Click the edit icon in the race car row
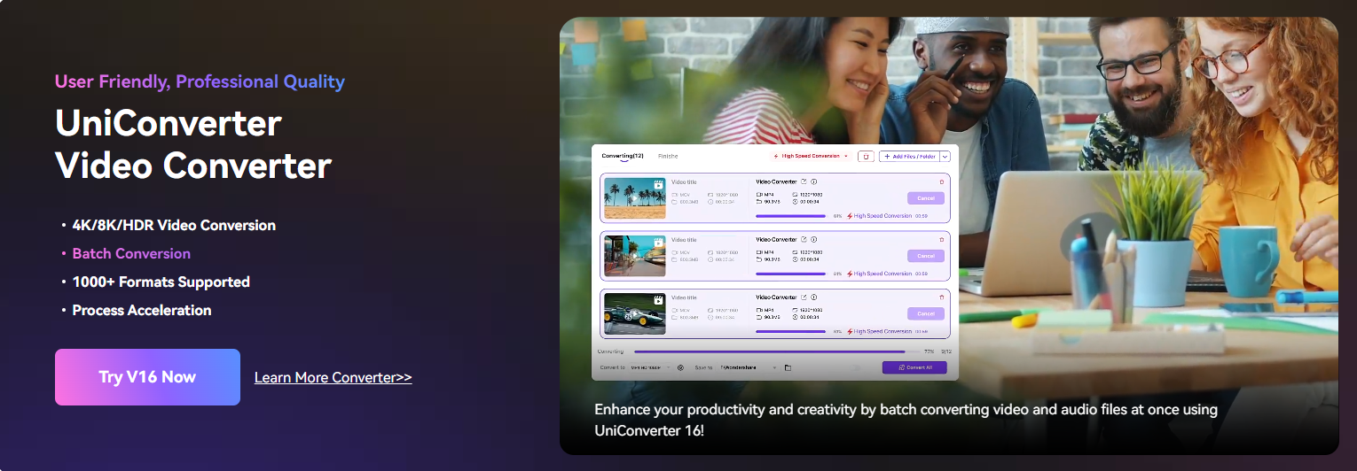The height and width of the screenshot is (471, 1357). coord(804,297)
